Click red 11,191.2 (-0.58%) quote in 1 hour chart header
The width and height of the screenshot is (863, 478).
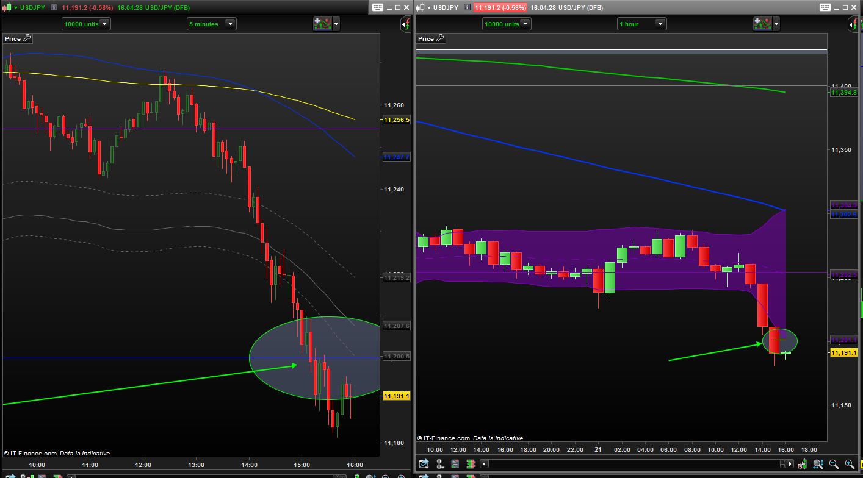click(x=500, y=7)
